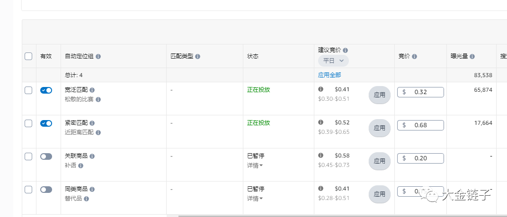
Task: Expand 详情 under 同类商品 paused status
Action: pyautogui.click(x=255, y=199)
